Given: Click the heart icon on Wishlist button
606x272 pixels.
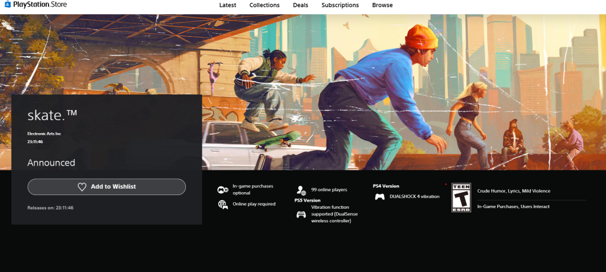Looking at the screenshot, I should pos(82,187).
